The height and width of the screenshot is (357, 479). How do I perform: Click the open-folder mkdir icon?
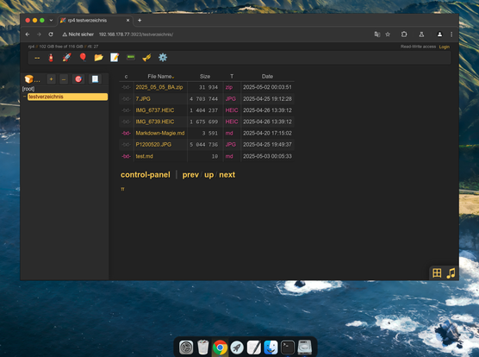tap(99, 58)
